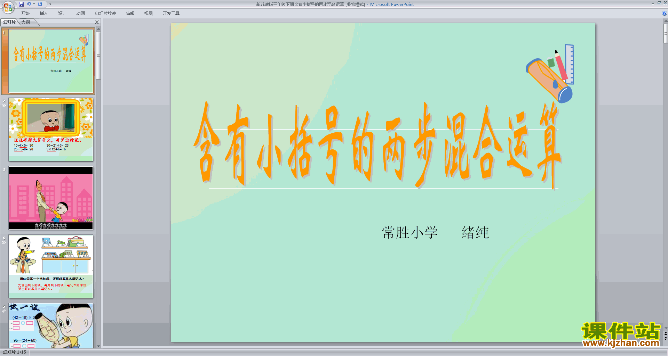Click the Redo icon
This screenshot has width=668, height=356.
(x=40, y=4)
